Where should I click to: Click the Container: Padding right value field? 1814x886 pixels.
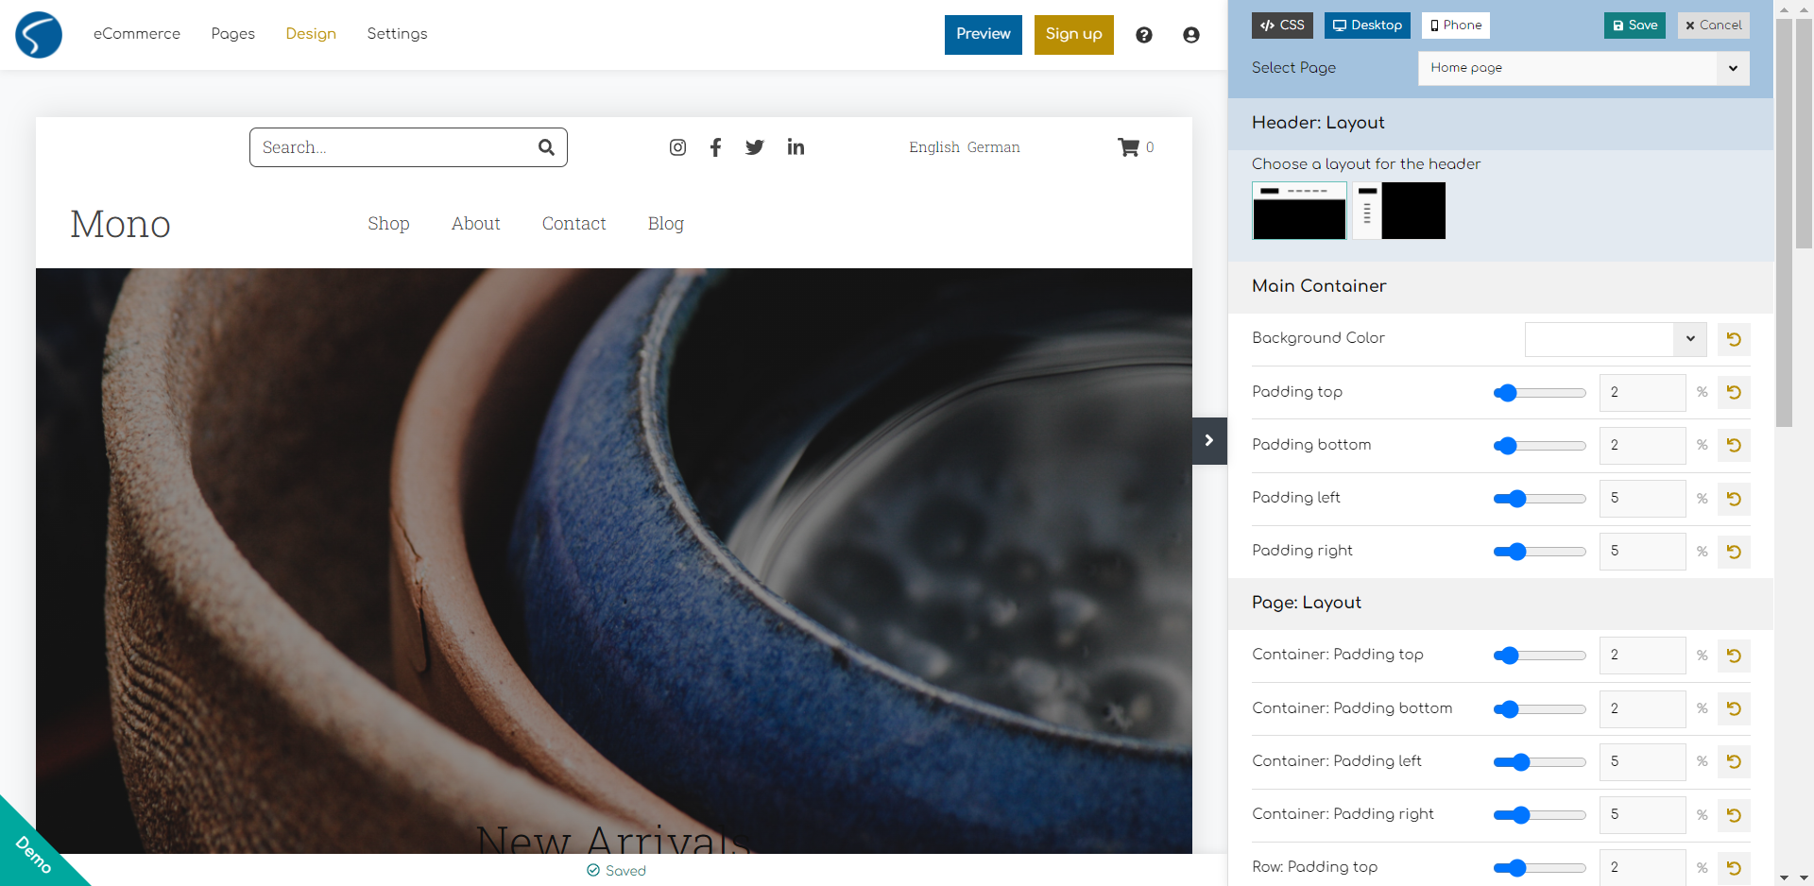pyautogui.click(x=1642, y=815)
